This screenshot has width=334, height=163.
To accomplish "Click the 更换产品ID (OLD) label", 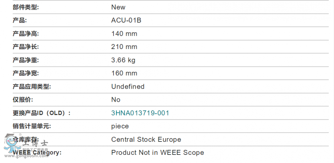I will click(42, 113).
